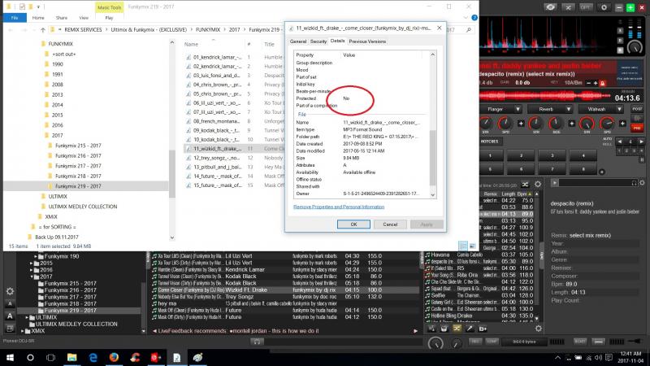Click the eye icon in VirtualDJ top bar
Screen dimensions: 650x366
550,7
